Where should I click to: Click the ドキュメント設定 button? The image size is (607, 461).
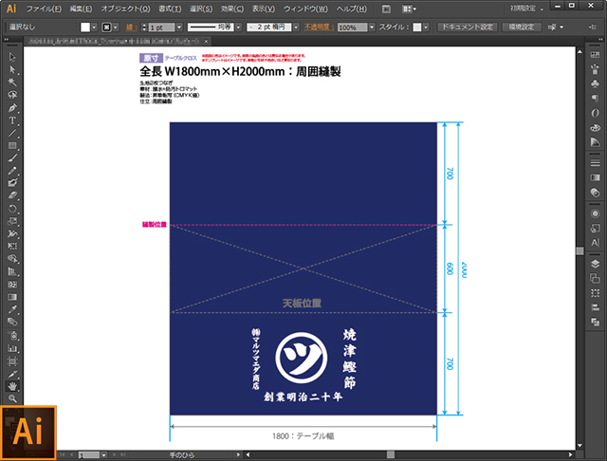[468, 28]
